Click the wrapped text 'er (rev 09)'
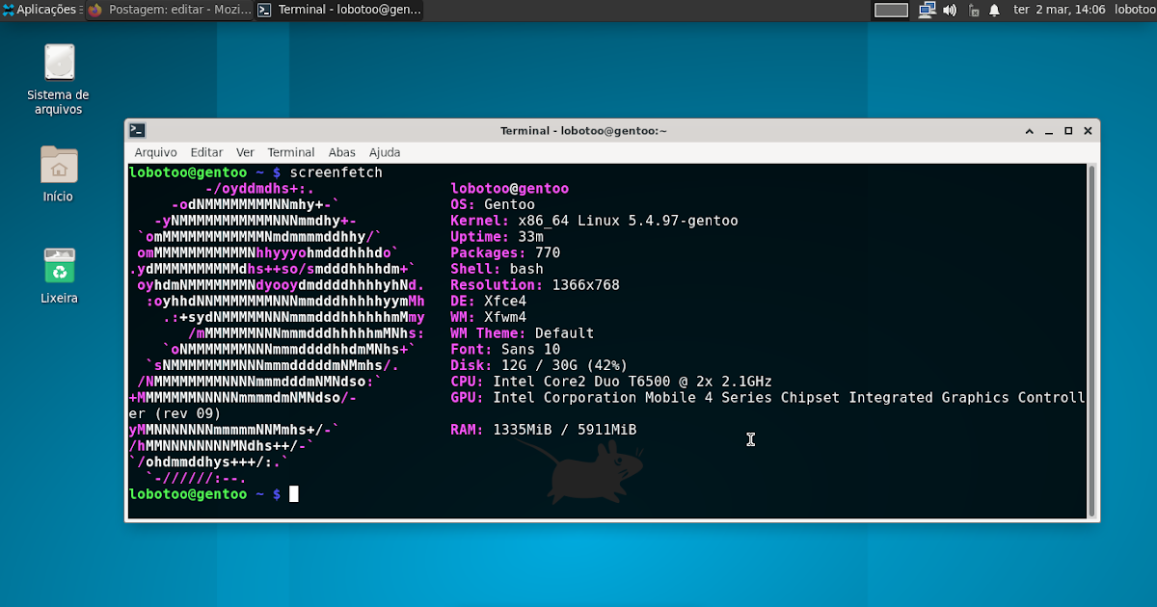Viewport: 1157px width, 607px height. pyautogui.click(x=175, y=413)
